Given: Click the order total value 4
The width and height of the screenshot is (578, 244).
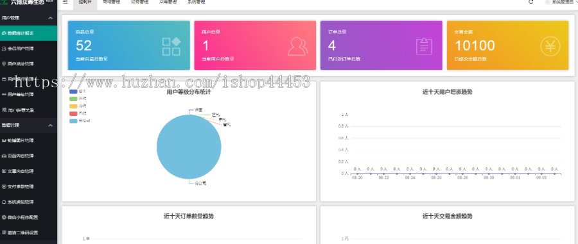Looking at the screenshot, I should (x=332, y=45).
